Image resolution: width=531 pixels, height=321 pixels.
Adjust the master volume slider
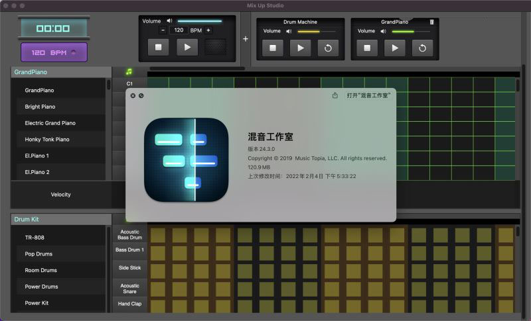click(200, 21)
